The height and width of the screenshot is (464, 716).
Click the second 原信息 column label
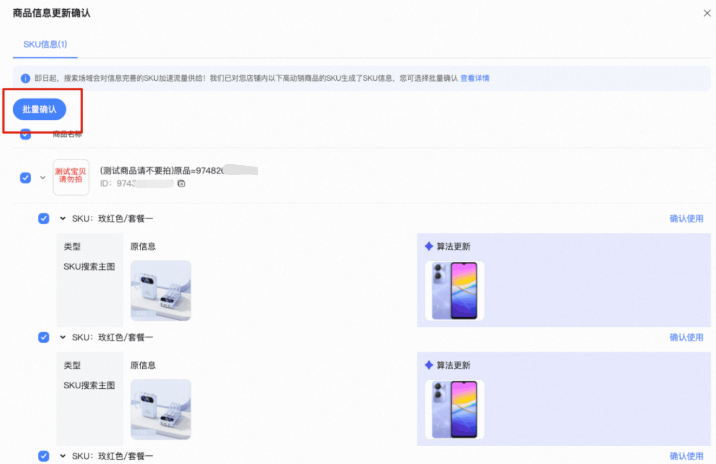143,365
